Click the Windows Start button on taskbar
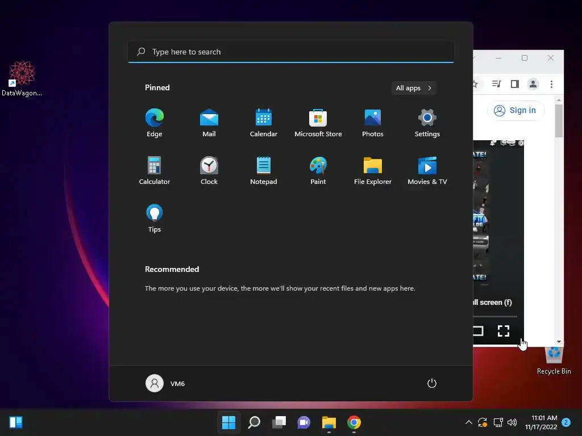The height and width of the screenshot is (436, 582). tap(228, 422)
